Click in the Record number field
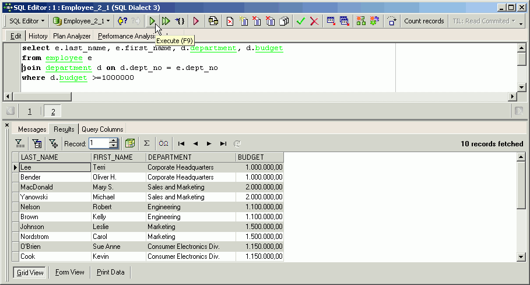Viewport: 530px width, 285px height. click(x=99, y=143)
